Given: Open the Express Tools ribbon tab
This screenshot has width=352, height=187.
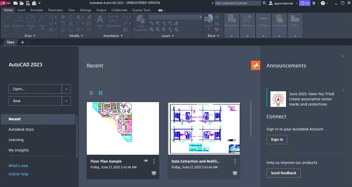Looking at the screenshot, I should [141, 10].
